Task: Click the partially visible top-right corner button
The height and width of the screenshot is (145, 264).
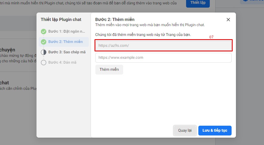Action: point(252,1)
